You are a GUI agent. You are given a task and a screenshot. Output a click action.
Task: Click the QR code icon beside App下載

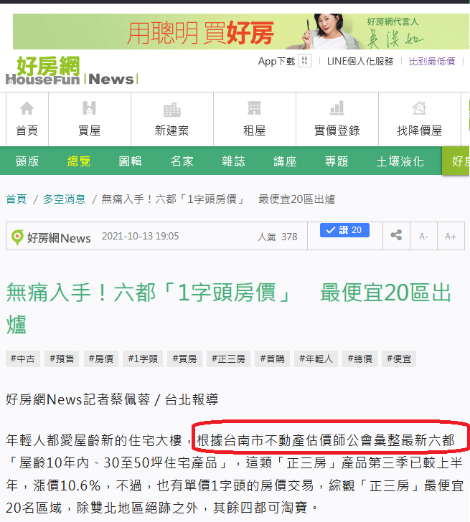click(305, 61)
